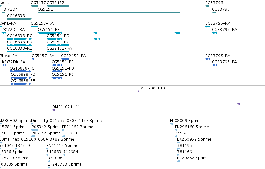265x169 pixels.
Task: Select the CG5151-RE transcript
Action: click(109, 33)
